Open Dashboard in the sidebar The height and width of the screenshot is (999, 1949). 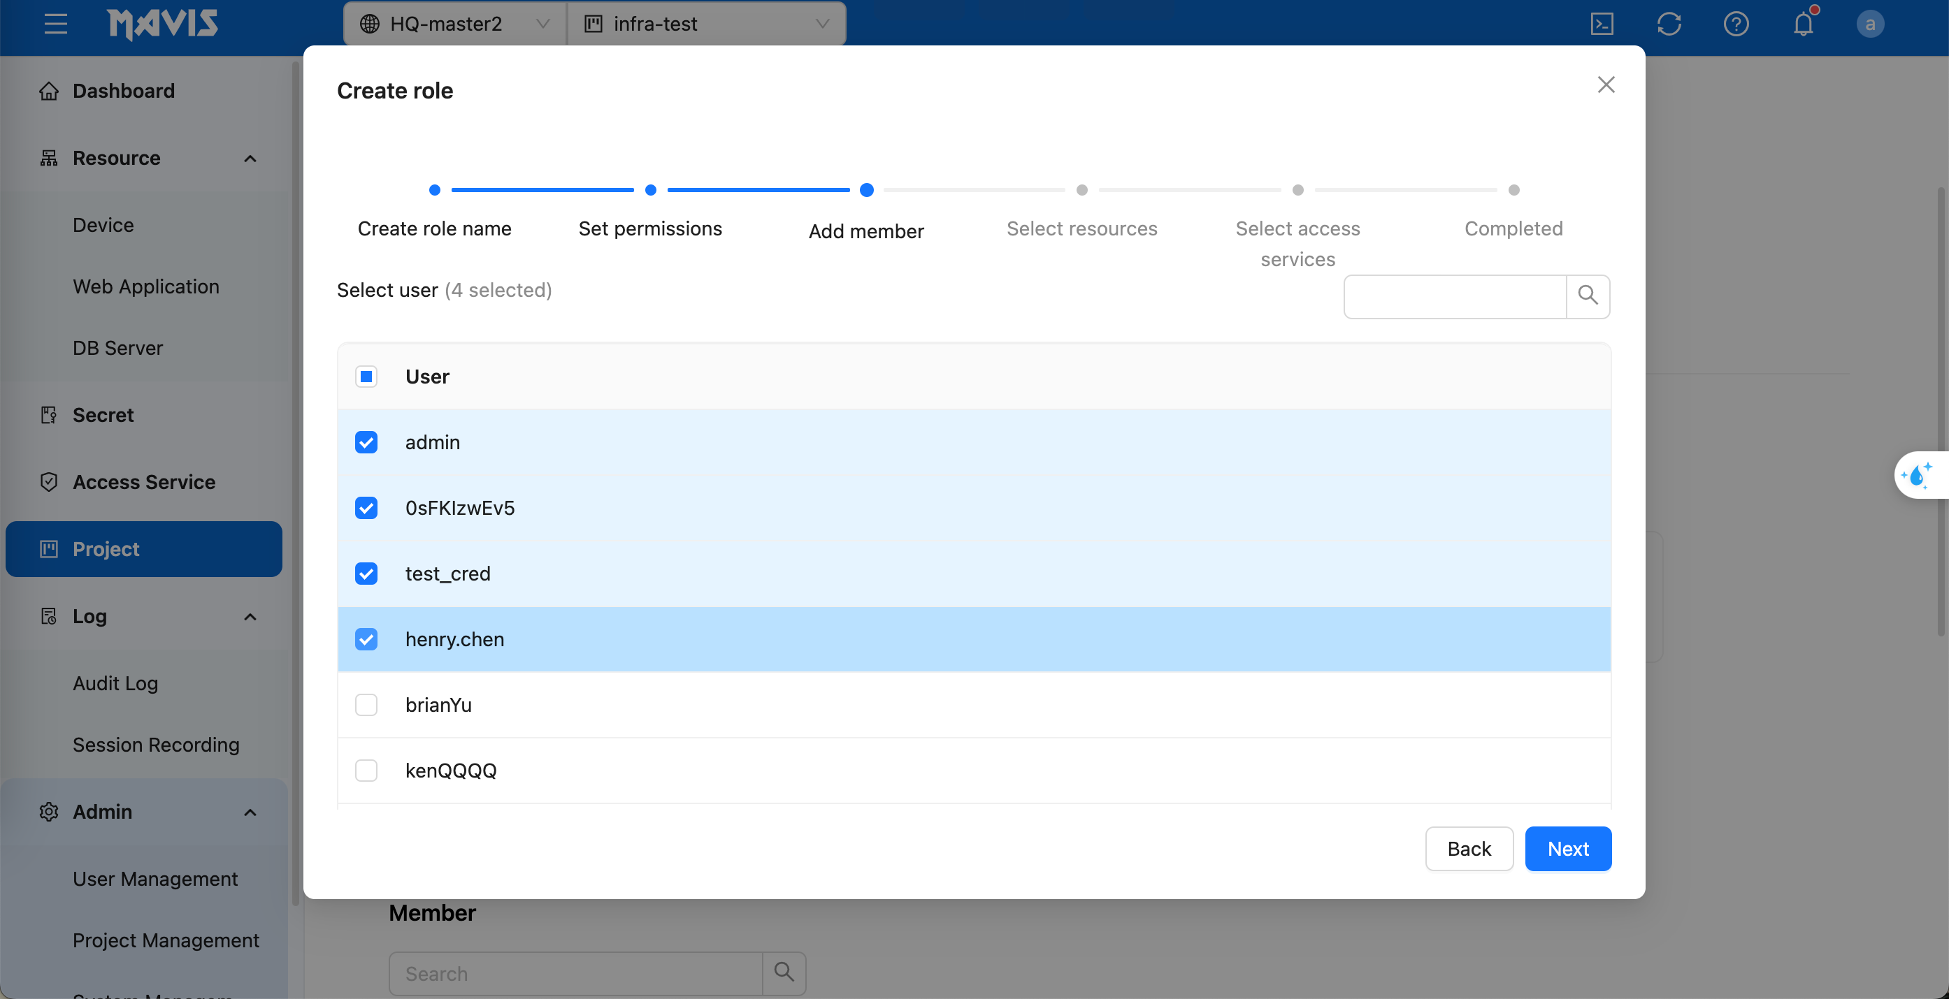click(123, 91)
